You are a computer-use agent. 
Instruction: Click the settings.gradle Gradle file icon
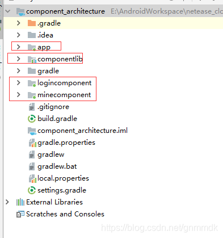(32, 190)
